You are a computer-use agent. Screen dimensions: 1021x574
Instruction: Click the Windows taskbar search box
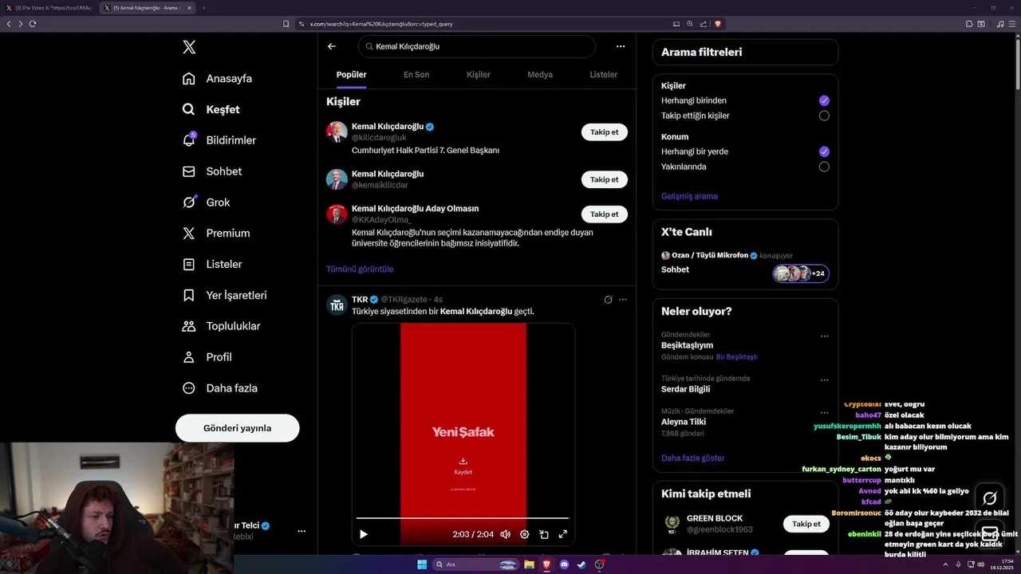tap(475, 564)
